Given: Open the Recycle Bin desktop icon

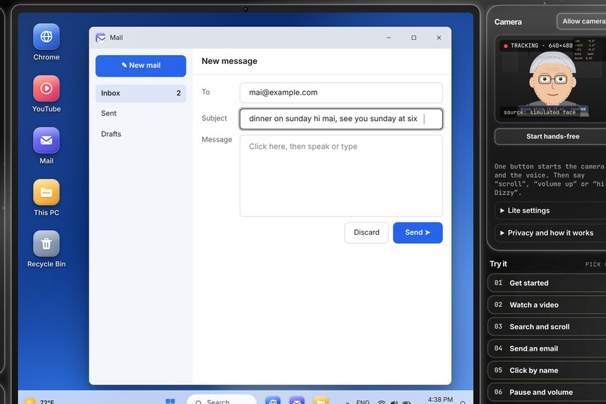Looking at the screenshot, I should 47,249.
